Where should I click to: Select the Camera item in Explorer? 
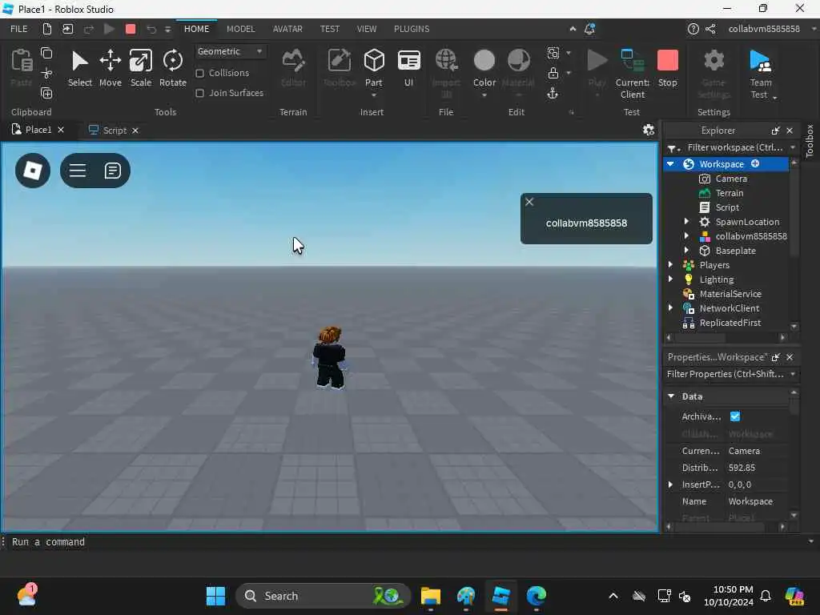pyautogui.click(x=730, y=179)
